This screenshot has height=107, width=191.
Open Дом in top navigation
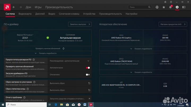[x=28, y=7]
